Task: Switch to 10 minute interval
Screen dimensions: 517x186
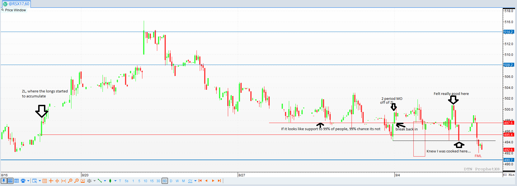Action: pos(145,181)
